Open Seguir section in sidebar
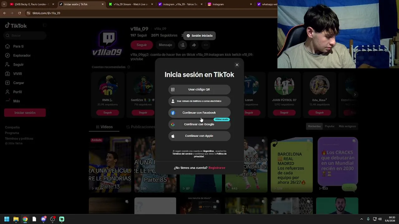This screenshot has height=224, width=399. 18,65
